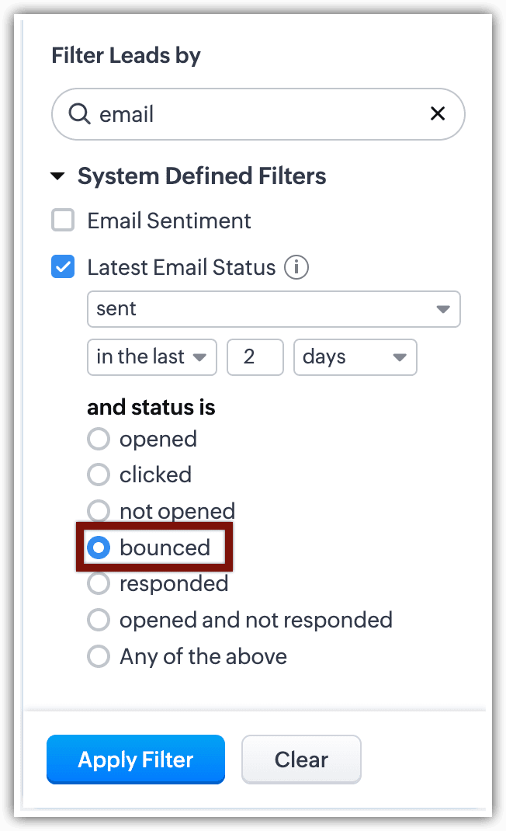Enable the Email Sentiment checkbox

click(63, 221)
